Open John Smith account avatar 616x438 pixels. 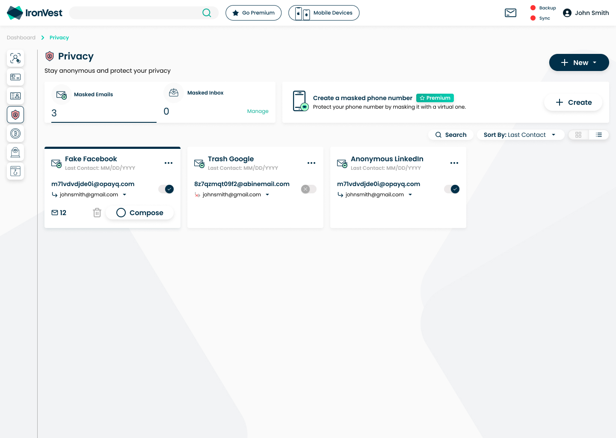[567, 13]
